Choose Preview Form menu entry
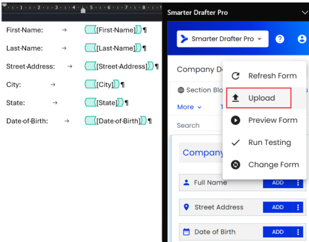Image resolution: width=309 pixels, height=242 pixels. (x=264, y=120)
